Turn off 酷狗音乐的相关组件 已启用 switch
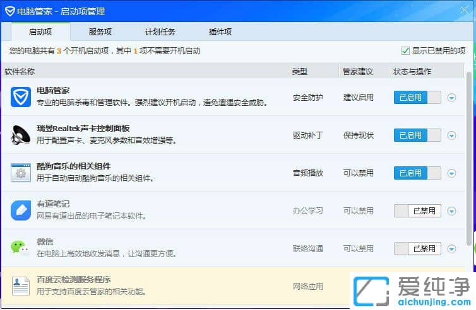The image size is (476, 310). pos(417,173)
